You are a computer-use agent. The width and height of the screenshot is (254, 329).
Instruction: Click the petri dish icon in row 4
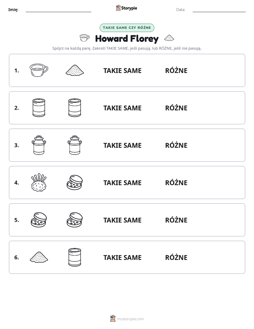coord(75,182)
